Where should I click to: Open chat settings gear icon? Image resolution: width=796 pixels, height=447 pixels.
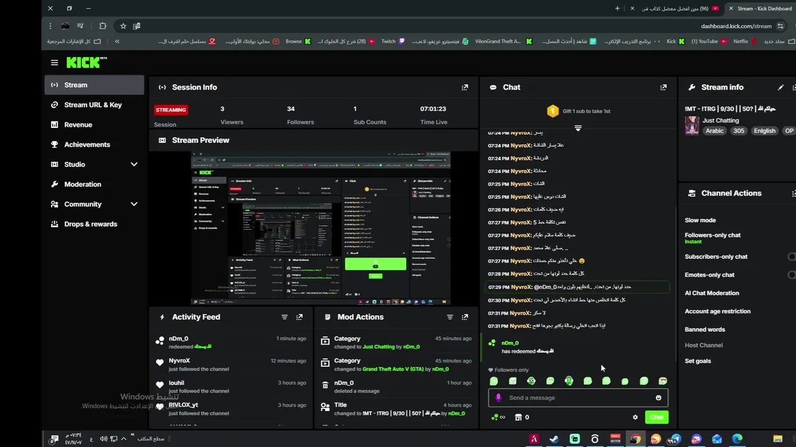(635, 417)
